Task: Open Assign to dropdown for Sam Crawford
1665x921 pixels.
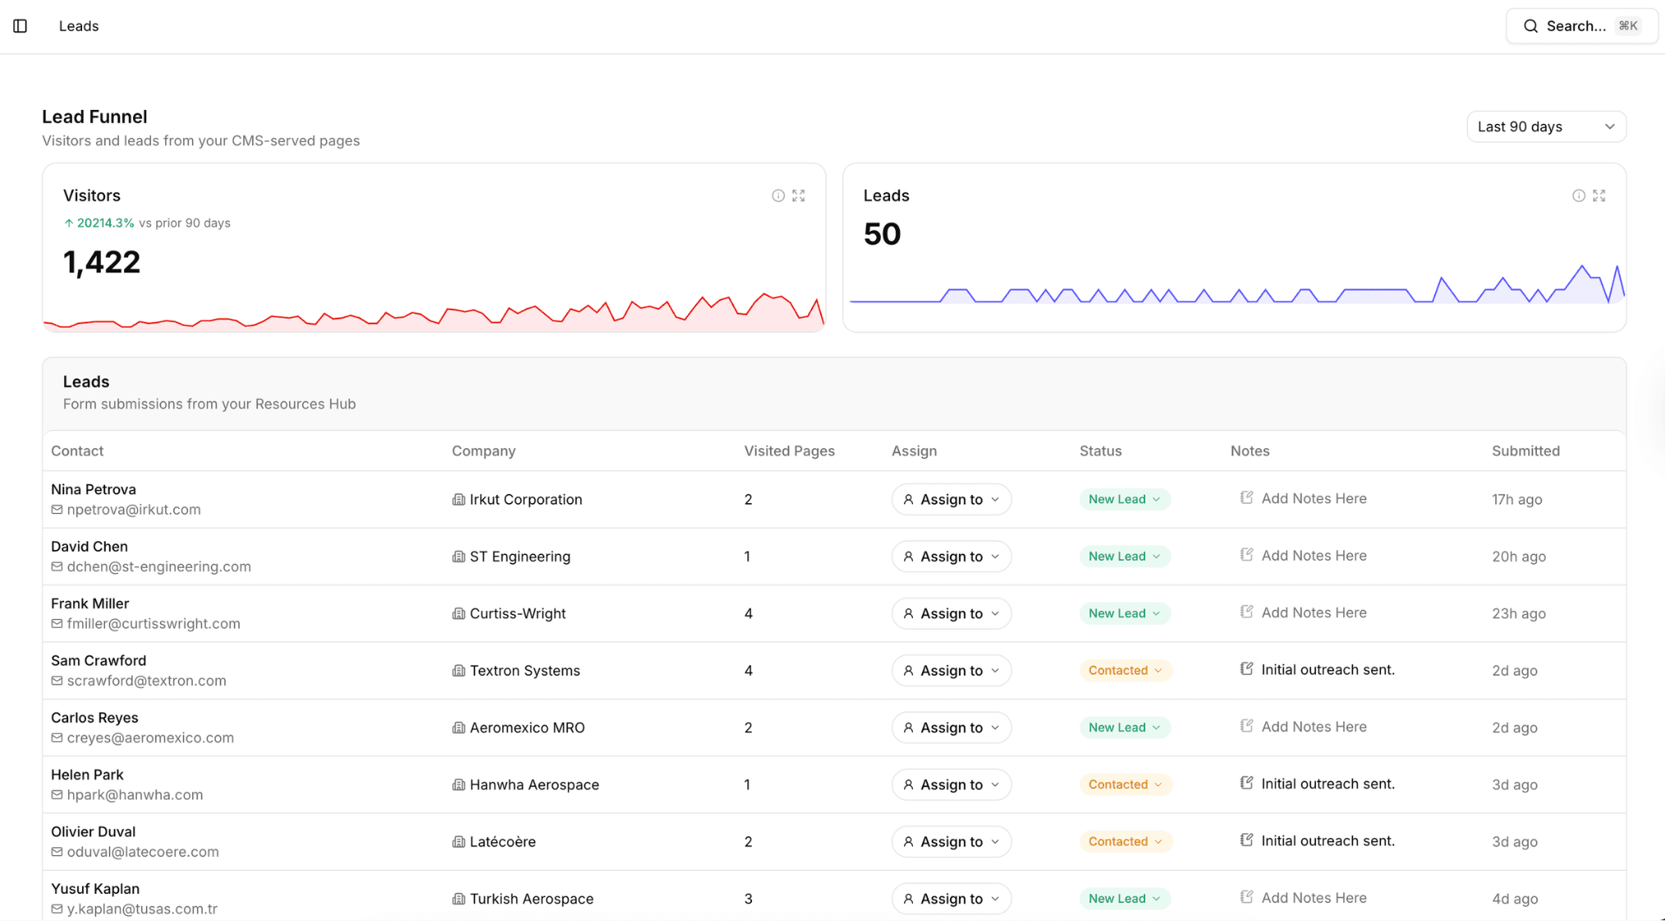Action: point(951,671)
